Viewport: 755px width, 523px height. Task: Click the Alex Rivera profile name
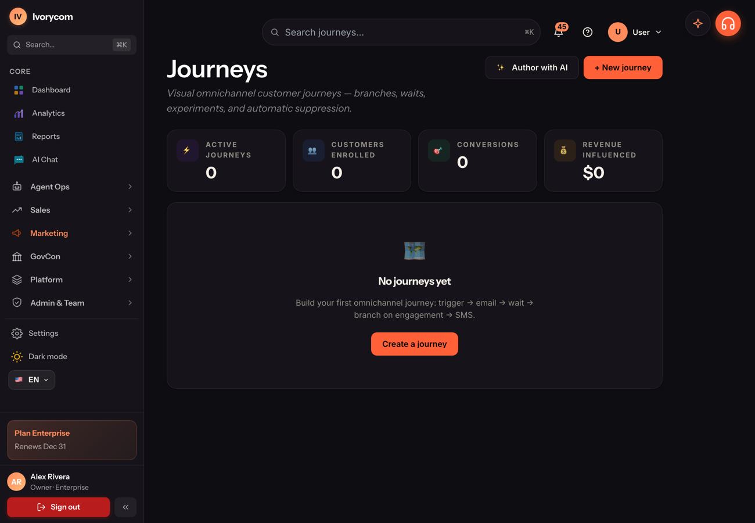50,477
